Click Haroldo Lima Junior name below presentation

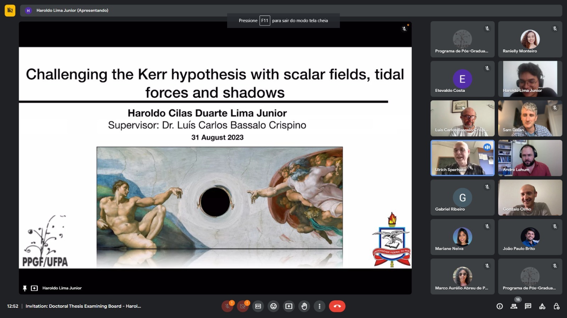[x=62, y=288]
